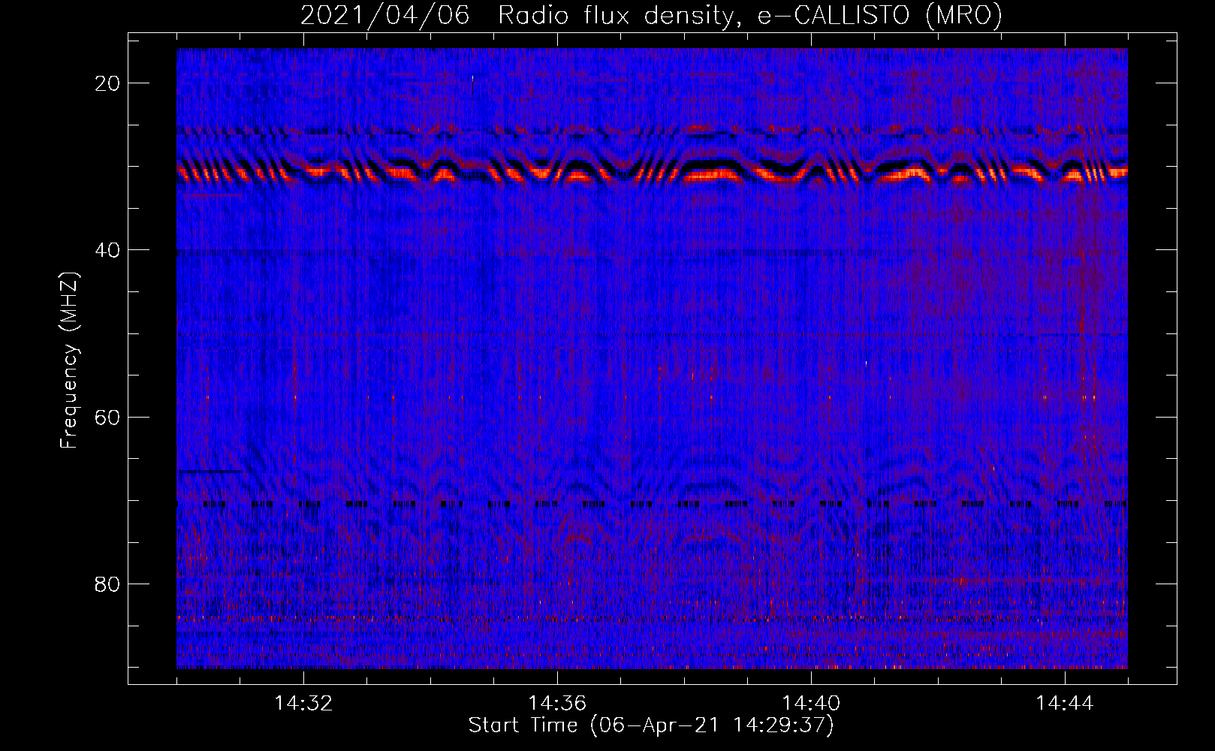
Task: Click the '60' frequency tick label
Action: click(107, 417)
